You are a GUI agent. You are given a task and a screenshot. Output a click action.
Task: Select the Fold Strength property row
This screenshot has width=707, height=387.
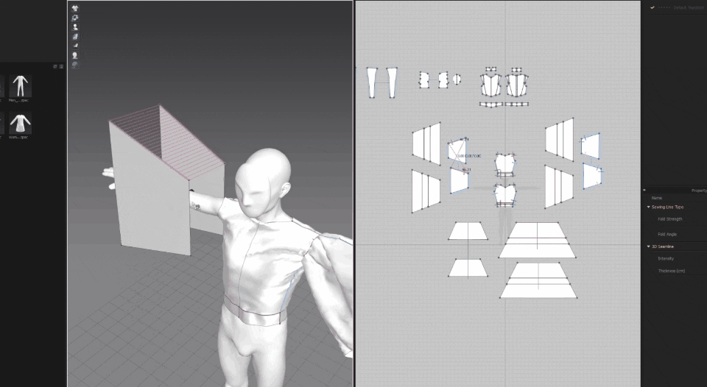point(669,219)
